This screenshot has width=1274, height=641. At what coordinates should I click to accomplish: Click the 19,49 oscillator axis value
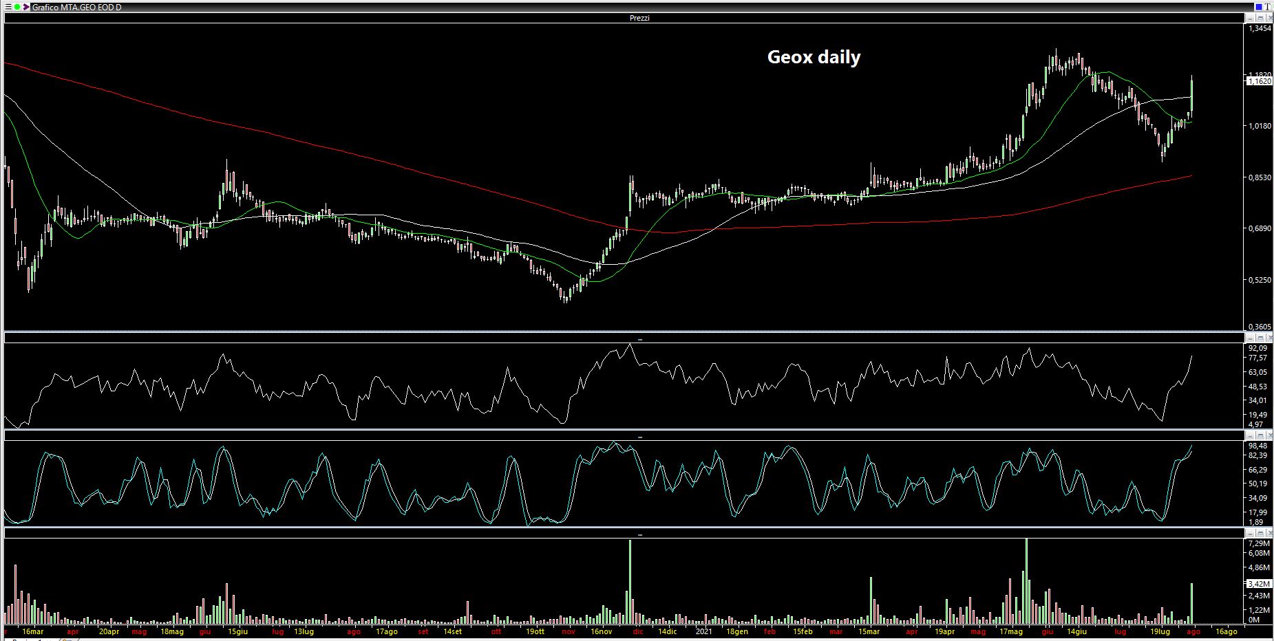click(x=1257, y=414)
